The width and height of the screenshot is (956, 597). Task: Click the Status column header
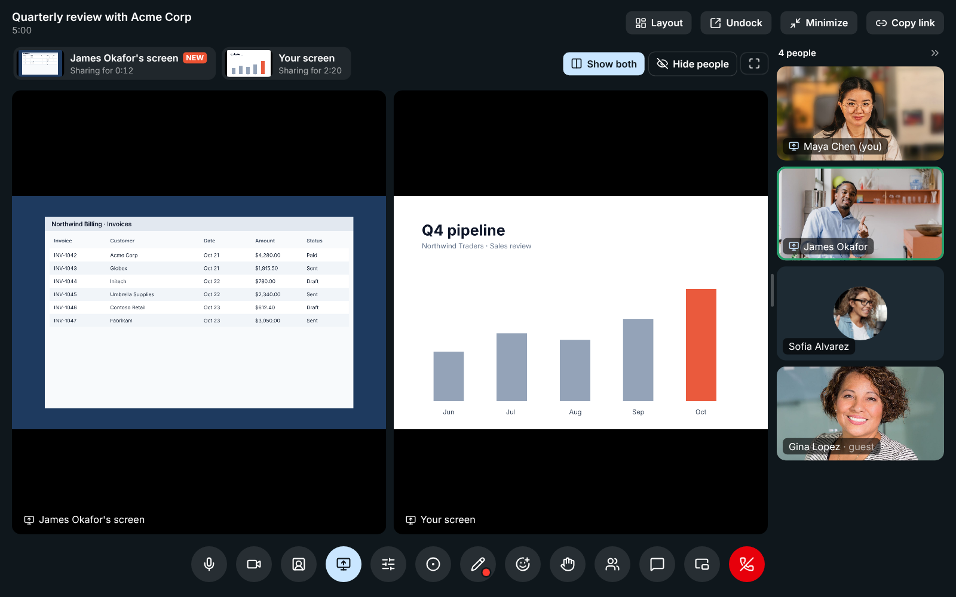(x=314, y=241)
